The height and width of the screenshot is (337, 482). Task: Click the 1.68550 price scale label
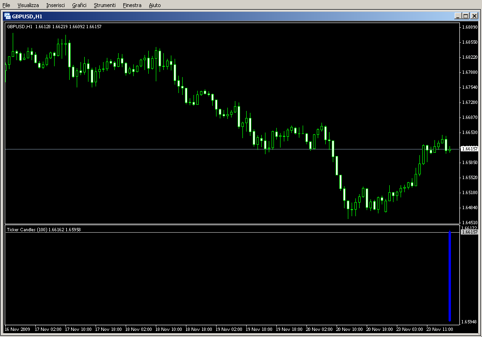[470, 42]
